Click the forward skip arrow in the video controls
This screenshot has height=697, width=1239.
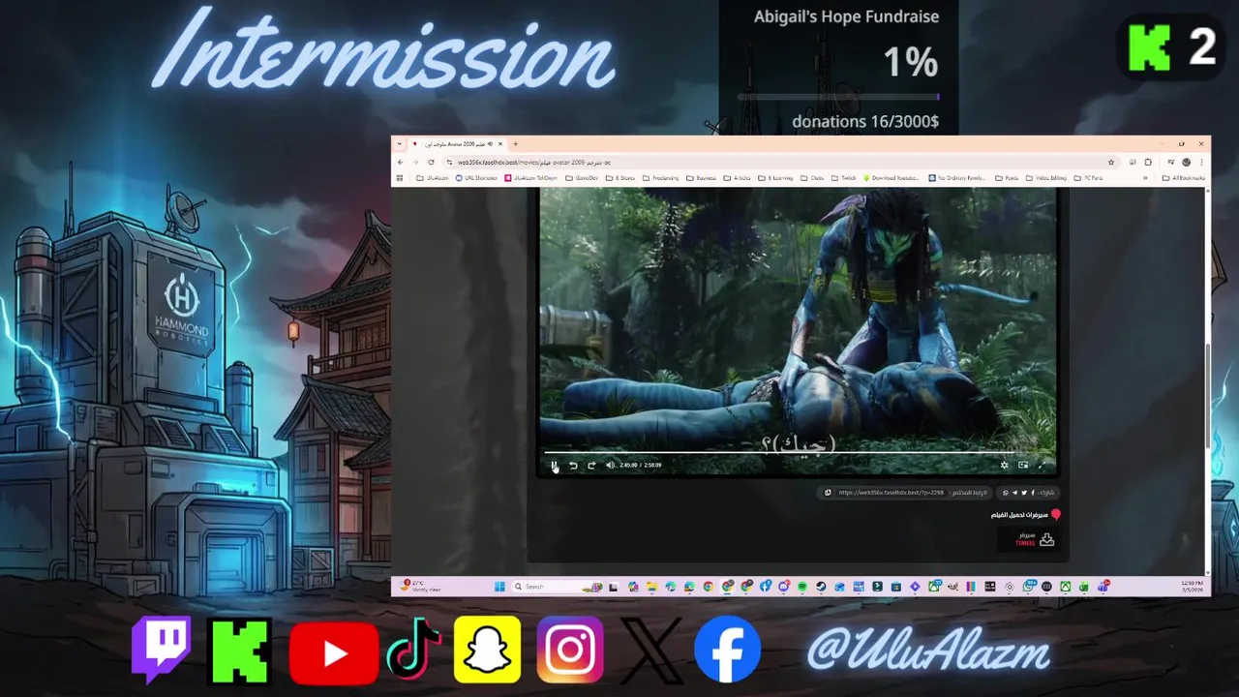(x=591, y=466)
